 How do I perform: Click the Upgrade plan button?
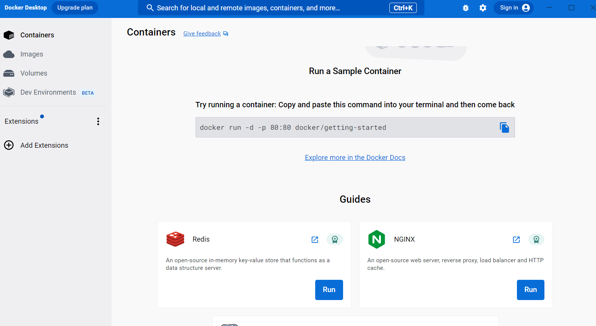[75, 8]
